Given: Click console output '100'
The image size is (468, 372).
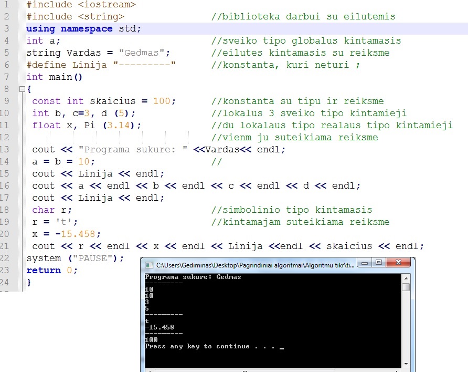Looking at the screenshot, I should point(151,340).
